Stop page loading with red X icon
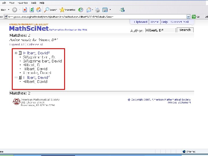Viewport: 208px width, 156px height. [x=25, y=10]
